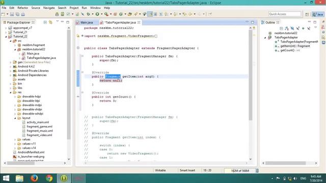The image size is (326, 183).
Task: Select getItem(int) : Fragment in Outline
Action: [x=295, y=46]
